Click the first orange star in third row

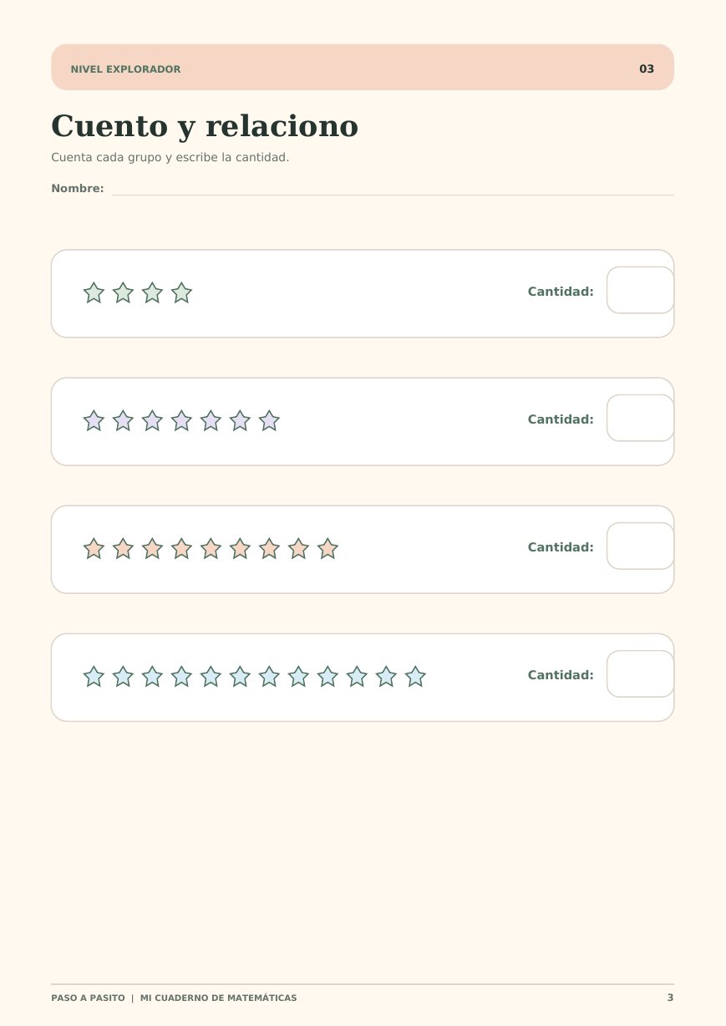[x=94, y=549]
